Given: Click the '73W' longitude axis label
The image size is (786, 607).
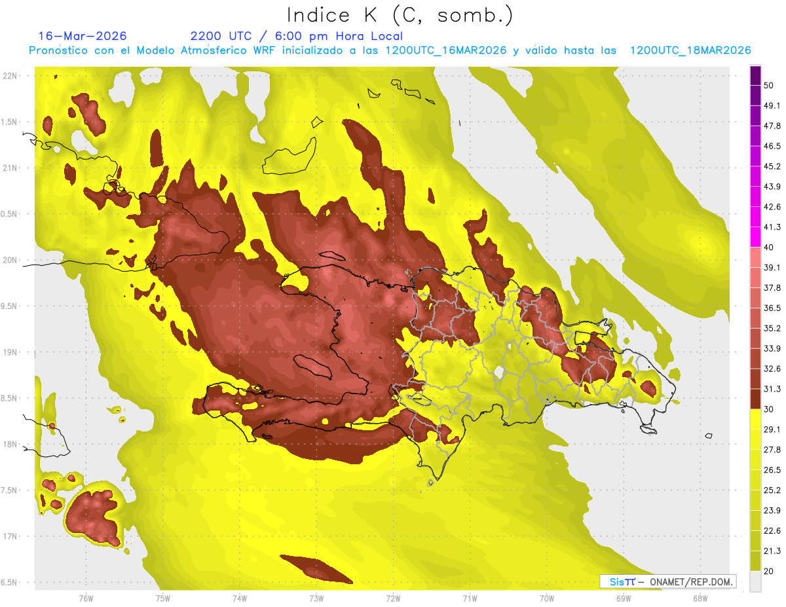Looking at the screenshot, I should coord(316,598).
